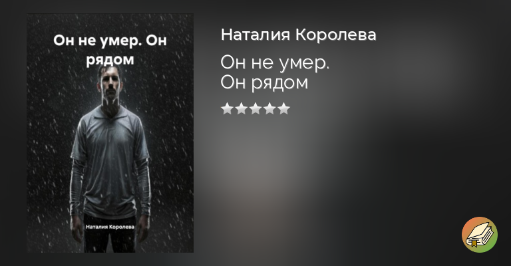Click the red bookmark on the logo
Screen dimensions: 511x266
coord(474,243)
